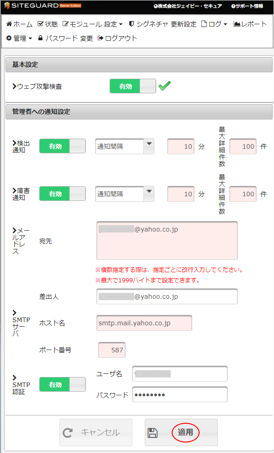Click the checkbox icon beside 状態

(40, 24)
